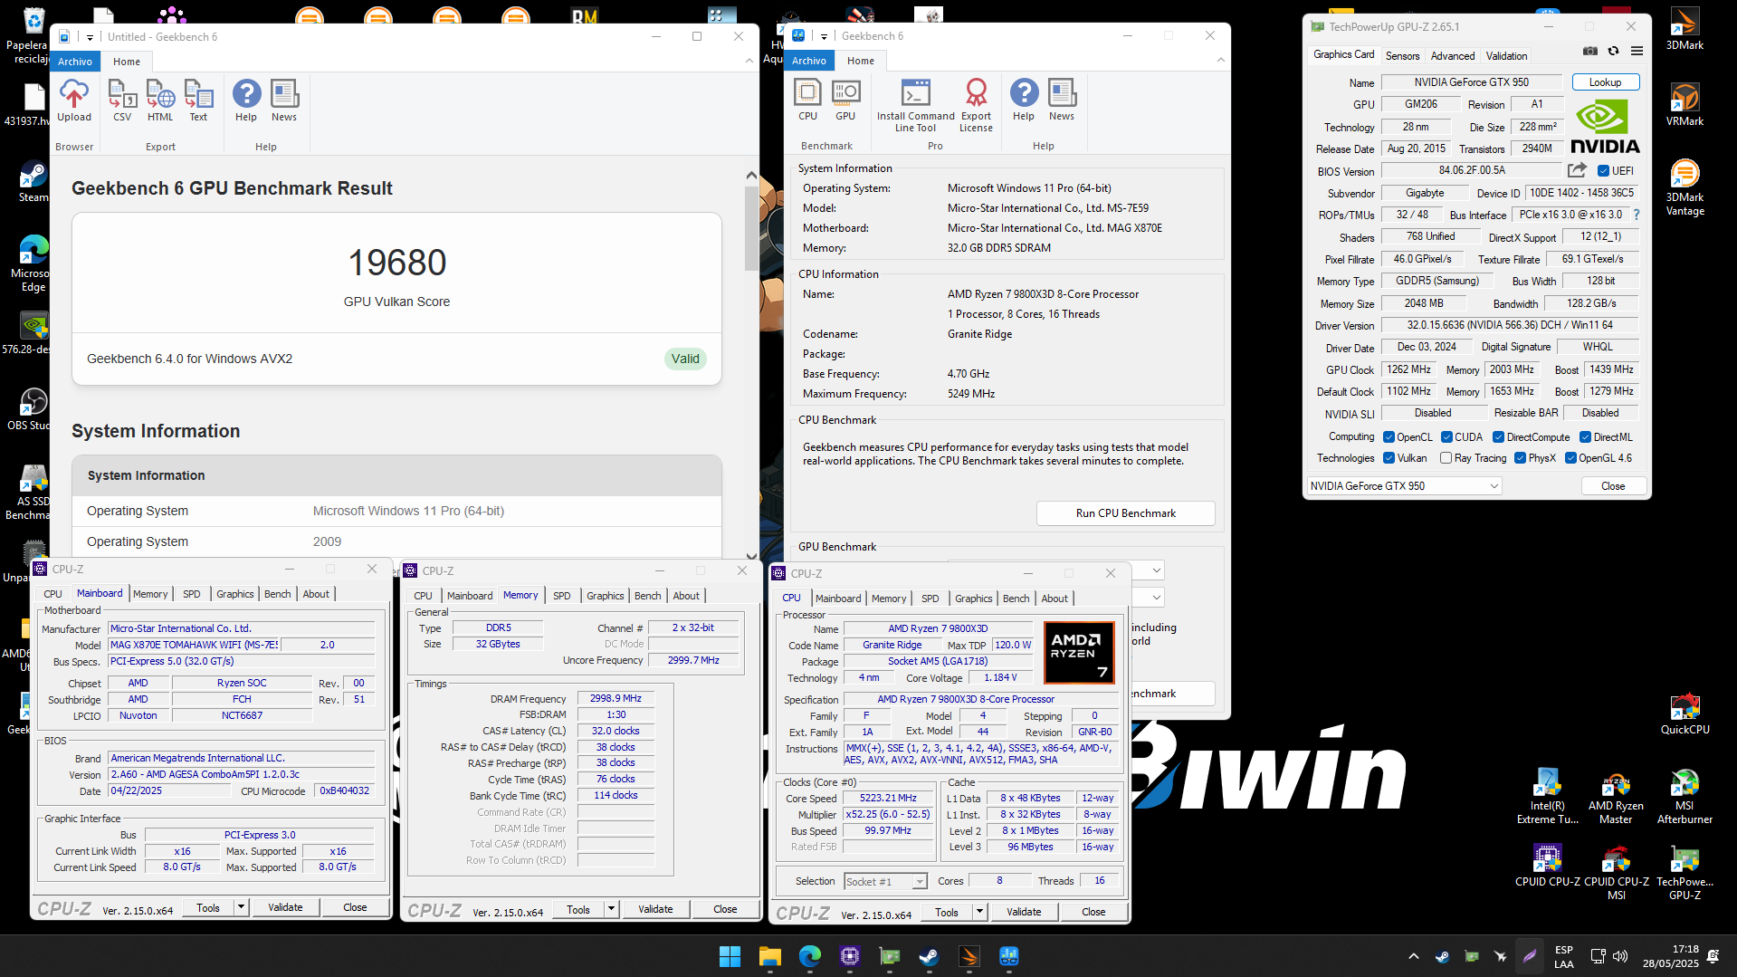Open News in right Geekbench 6 window
Screen dimensions: 1737x977
(1062, 100)
